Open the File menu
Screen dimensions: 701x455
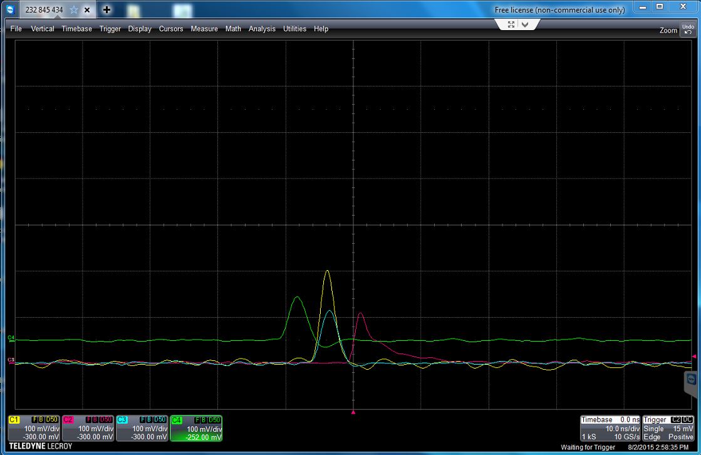(x=16, y=29)
